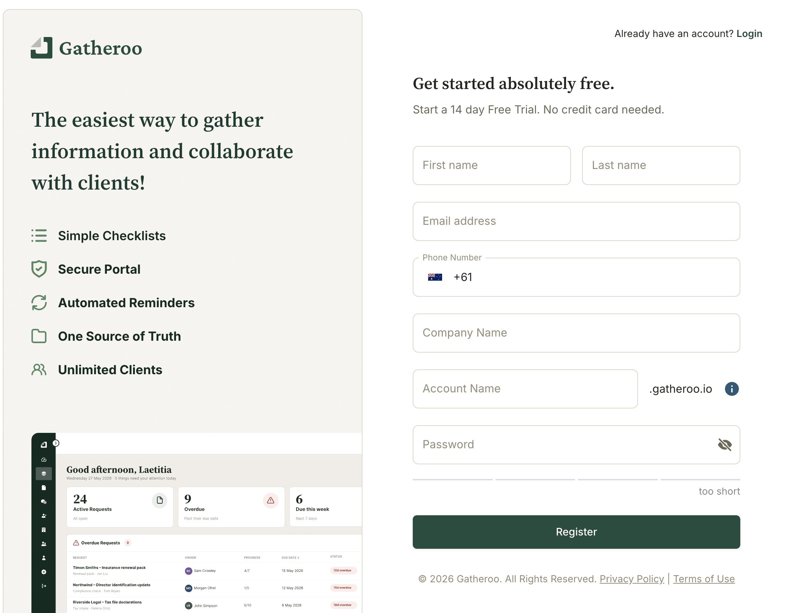This screenshot has width=785, height=613.
Task: Click the "too short" password hint
Action: 719,491
